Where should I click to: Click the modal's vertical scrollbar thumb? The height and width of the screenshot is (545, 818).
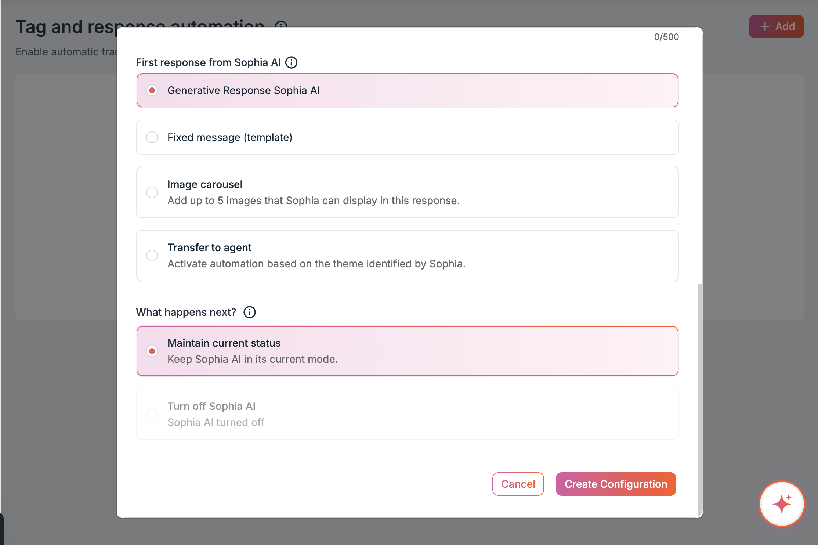700,400
